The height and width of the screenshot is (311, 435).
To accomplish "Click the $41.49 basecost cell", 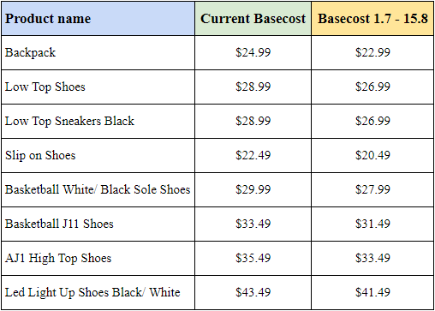I will coord(372,293).
